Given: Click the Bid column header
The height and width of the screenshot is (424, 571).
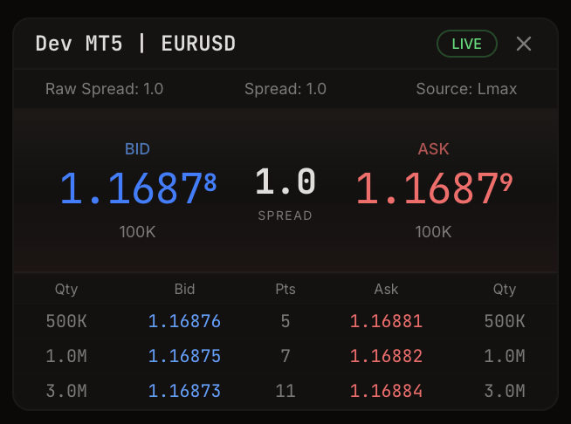Looking at the screenshot, I should pyautogui.click(x=184, y=289).
